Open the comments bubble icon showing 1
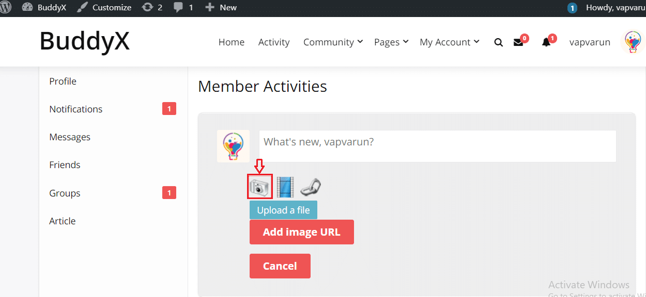 180,8
